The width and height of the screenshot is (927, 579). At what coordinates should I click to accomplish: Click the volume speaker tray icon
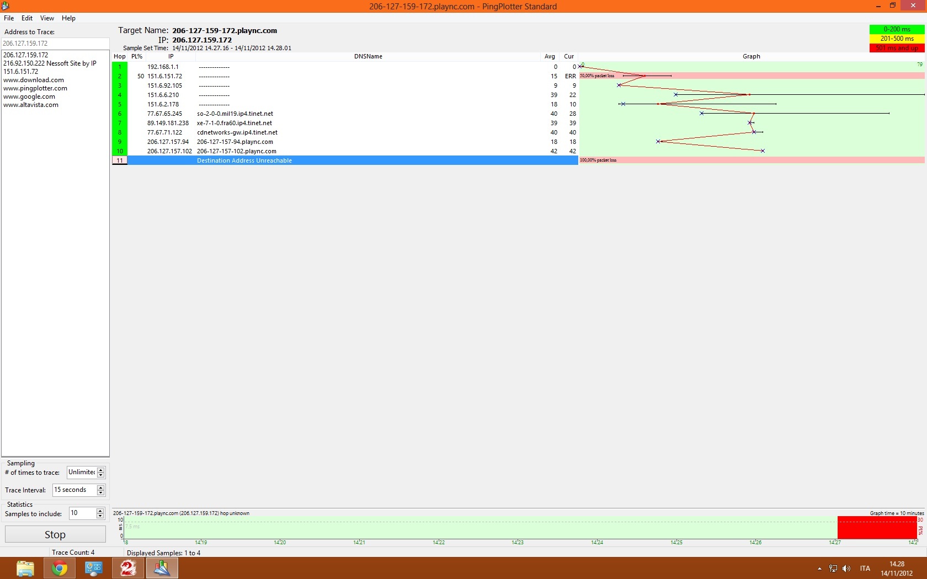(x=846, y=569)
